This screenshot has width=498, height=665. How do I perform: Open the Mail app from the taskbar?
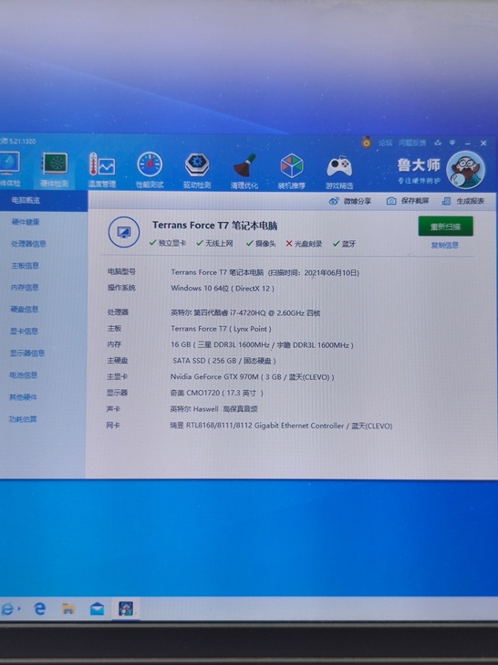click(97, 609)
